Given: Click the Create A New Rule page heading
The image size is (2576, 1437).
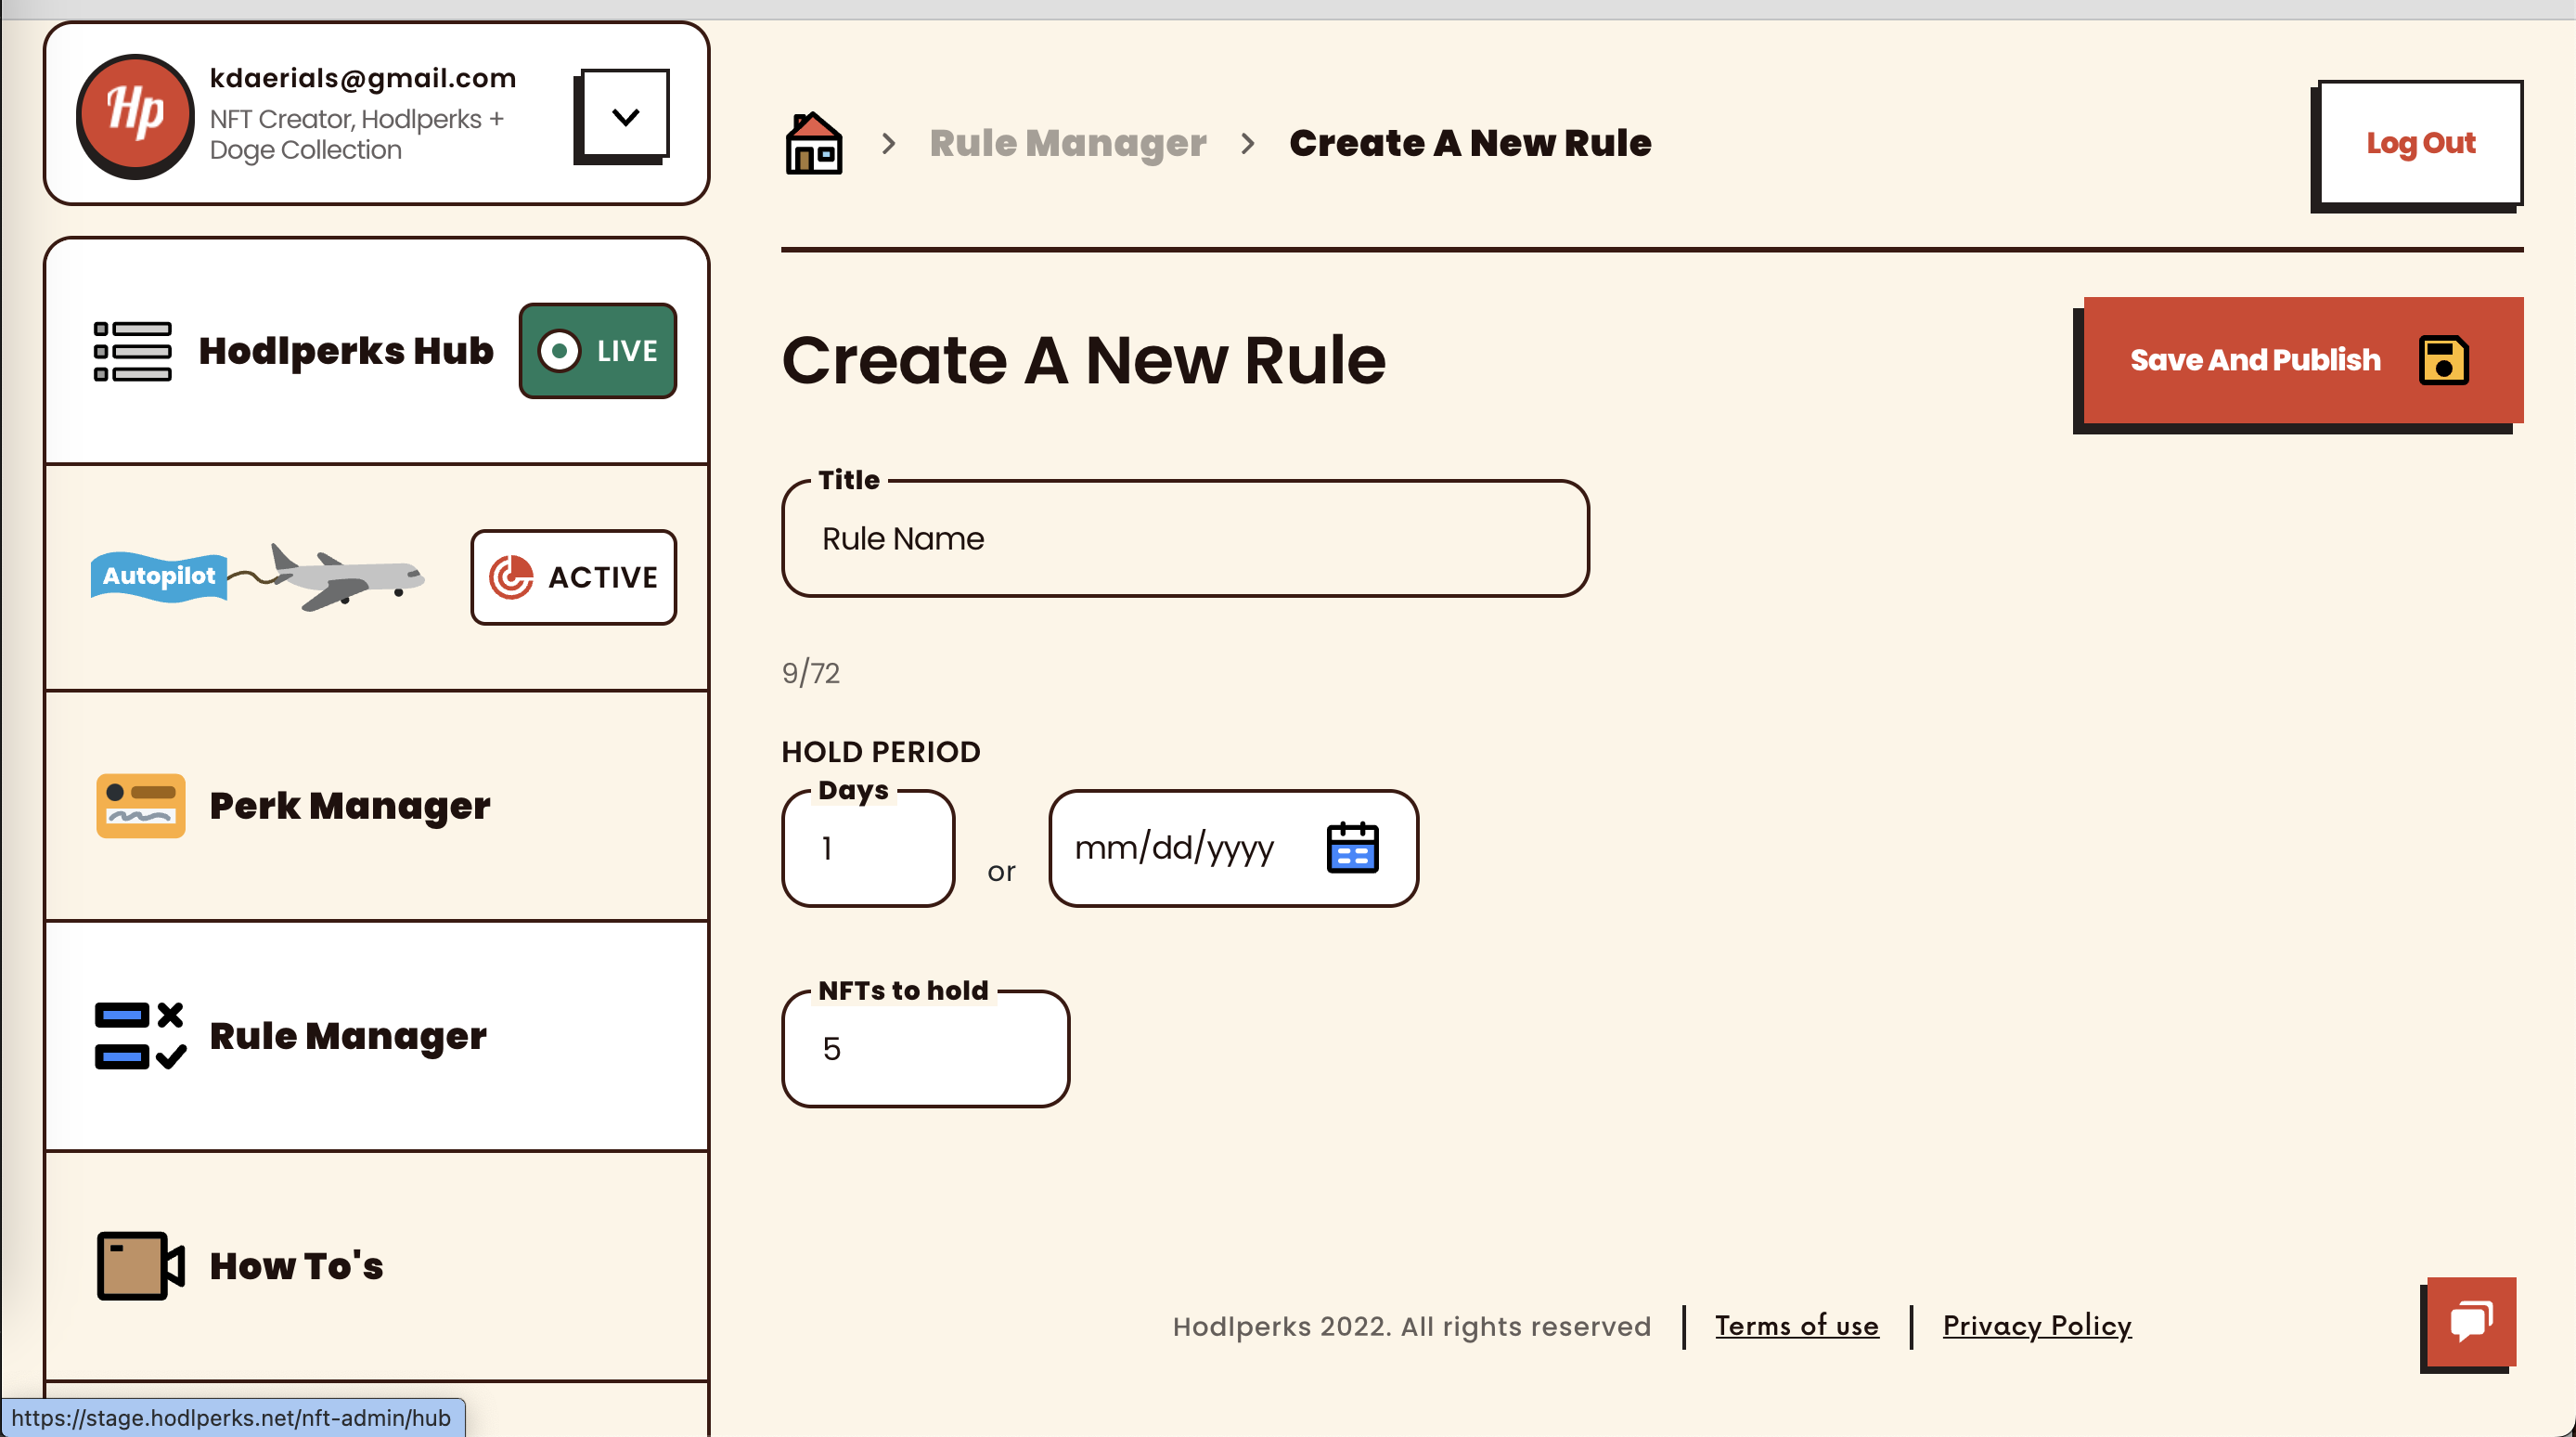Looking at the screenshot, I should pyautogui.click(x=1084, y=360).
